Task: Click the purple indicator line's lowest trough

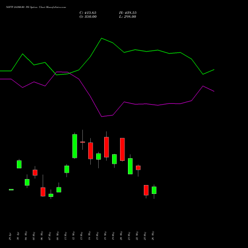Action: tap(102, 117)
